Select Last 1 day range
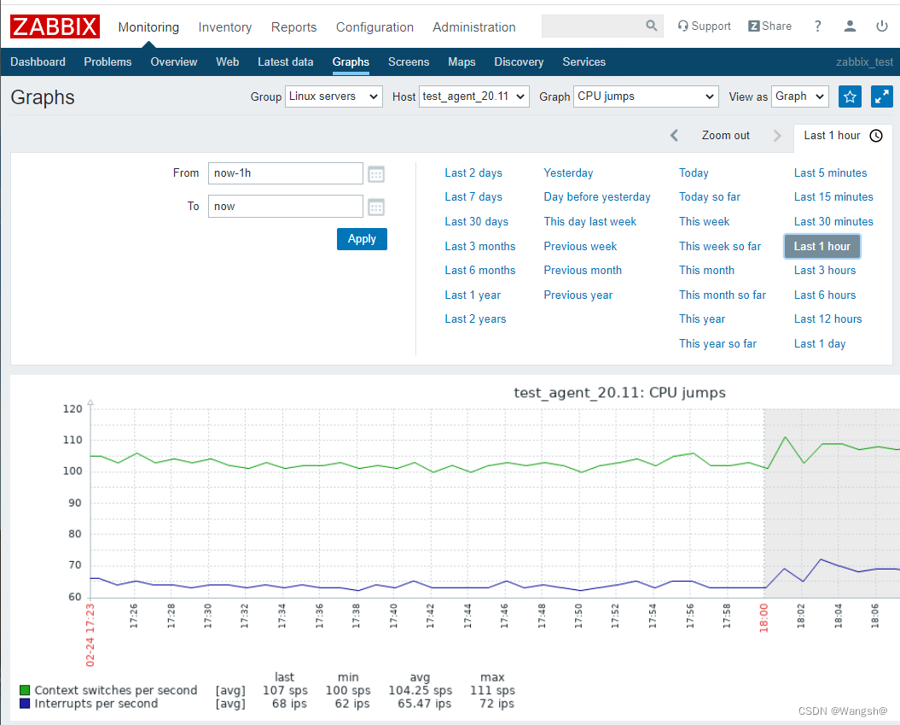This screenshot has width=900, height=725. 820,344
